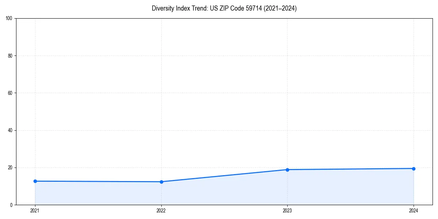Click the 2023 x-axis tick label

click(x=287, y=210)
